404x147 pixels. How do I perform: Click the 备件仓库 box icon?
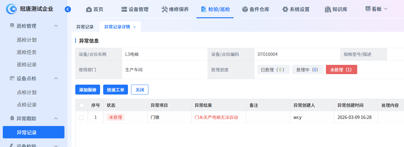(x=245, y=9)
